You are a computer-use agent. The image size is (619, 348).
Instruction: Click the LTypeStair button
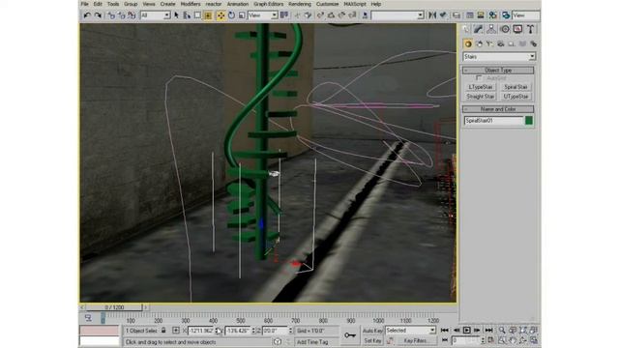481,87
